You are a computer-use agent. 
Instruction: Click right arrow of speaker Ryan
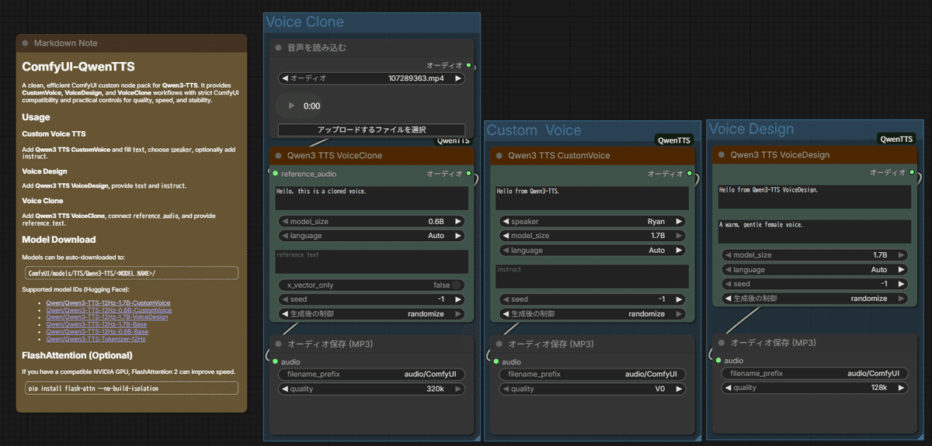point(680,221)
